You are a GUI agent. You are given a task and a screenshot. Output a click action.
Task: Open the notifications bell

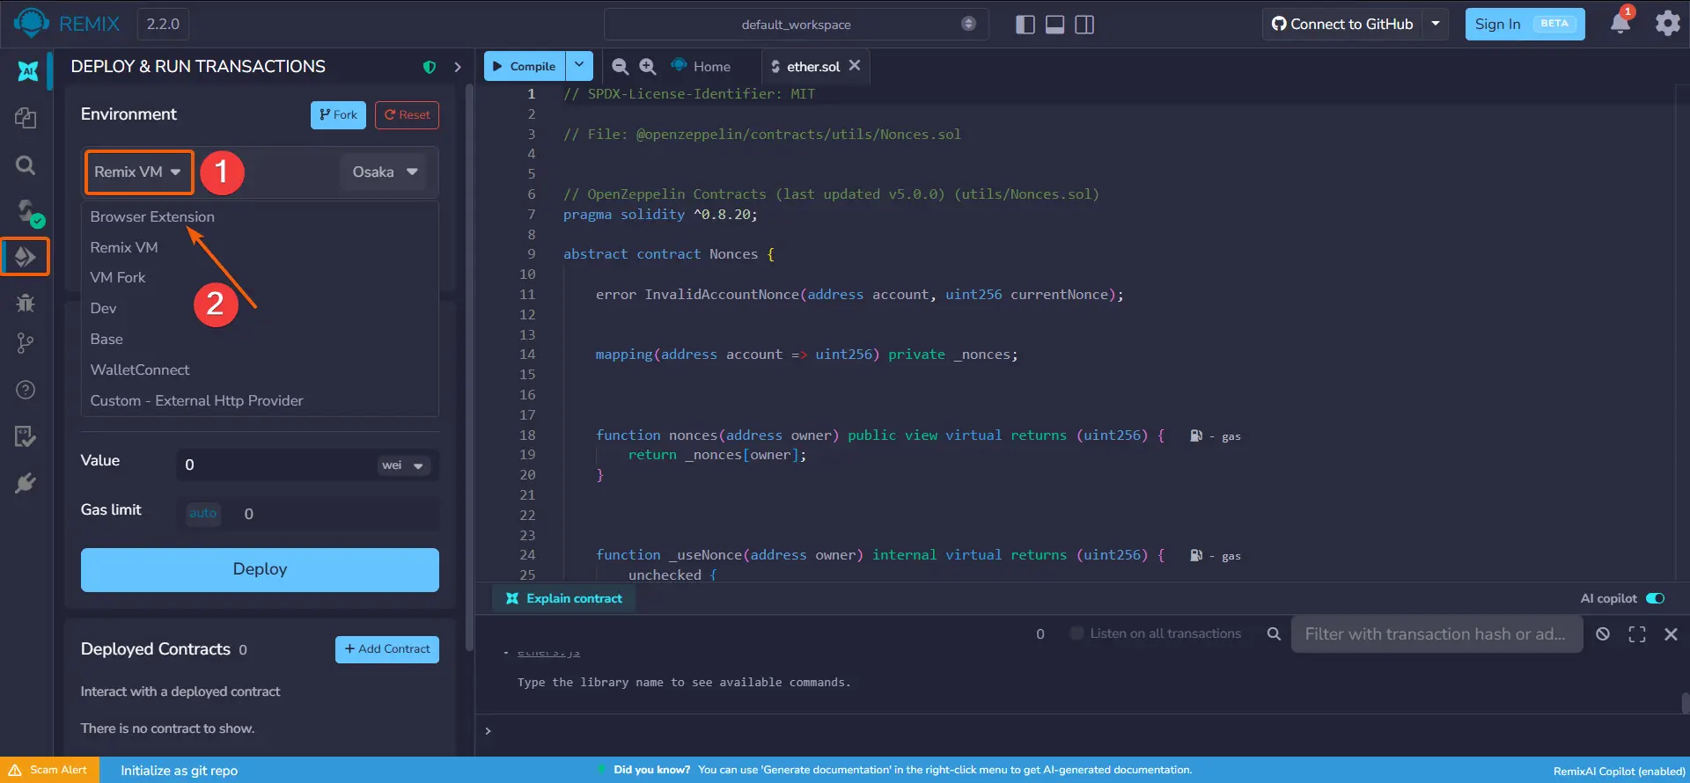(1620, 23)
